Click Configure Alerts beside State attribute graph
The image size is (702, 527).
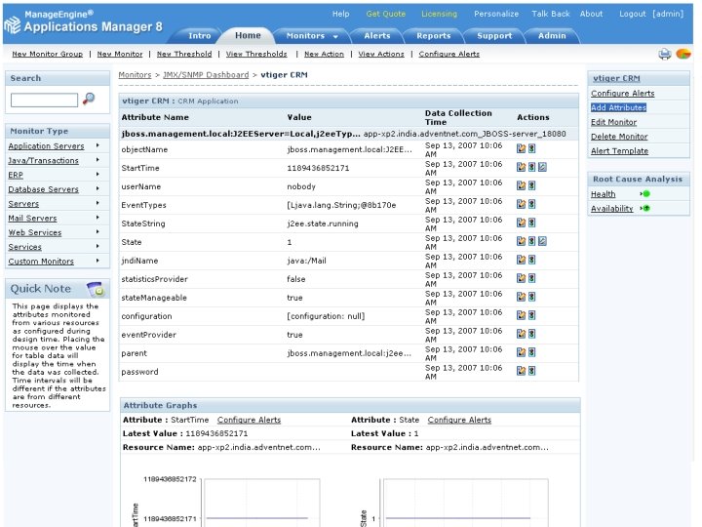click(x=459, y=420)
